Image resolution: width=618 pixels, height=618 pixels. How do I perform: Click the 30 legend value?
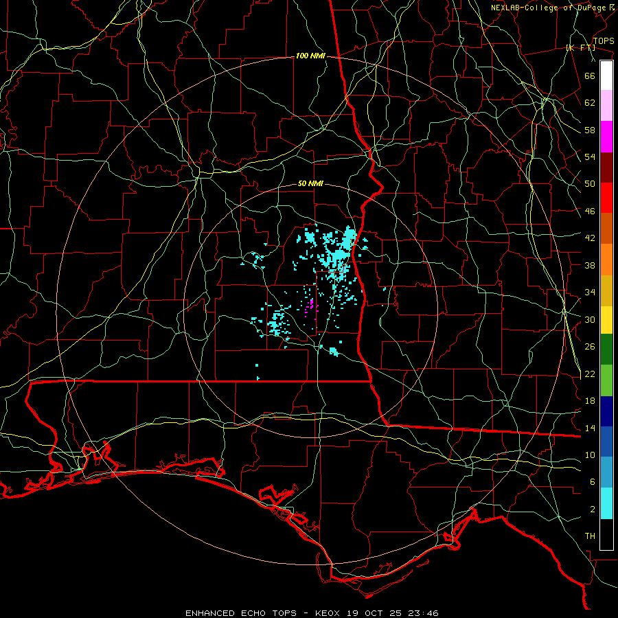[590, 319]
